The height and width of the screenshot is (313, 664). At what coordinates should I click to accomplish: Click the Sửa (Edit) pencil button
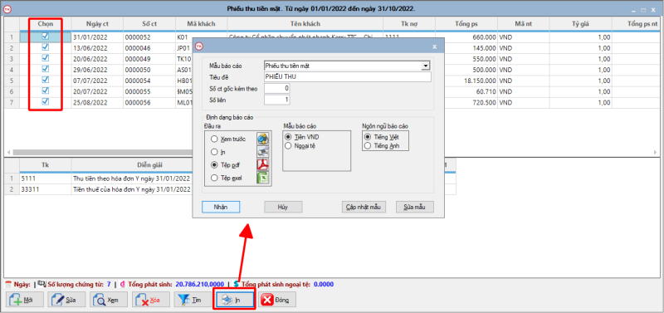click(x=67, y=300)
